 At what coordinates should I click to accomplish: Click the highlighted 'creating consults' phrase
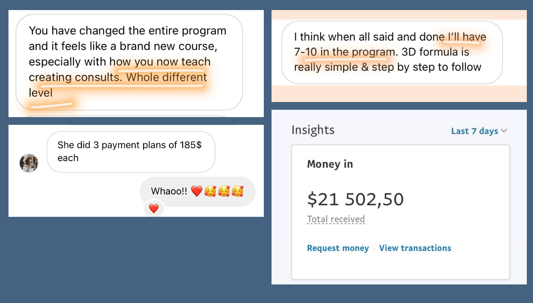point(74,77)
